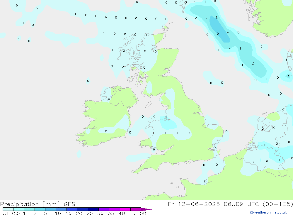Pick the 2–5 mm legend color swatch
This screenshot has width=293, height=215.
point(40,209)
